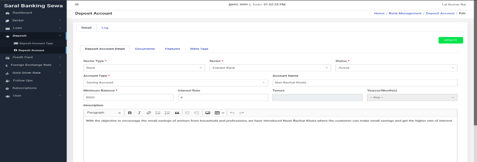Click the Saral Banking Sewa brand title
The height and width of the screenshot is (162, 477).
33,5
